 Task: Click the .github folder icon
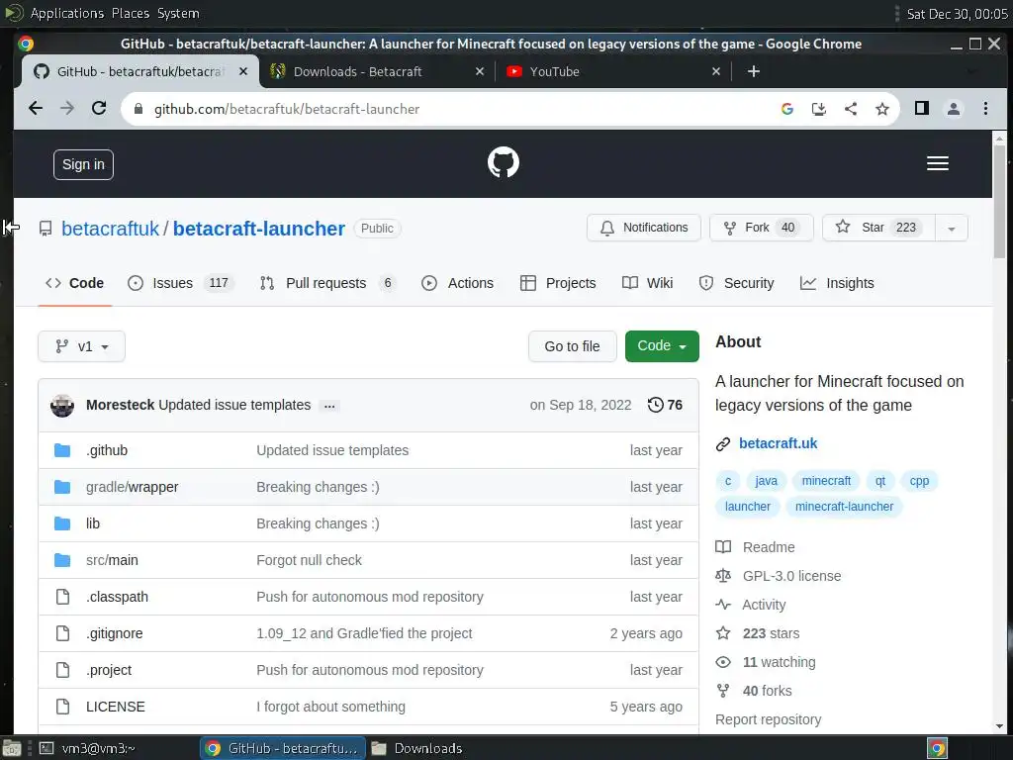[x=62, y=450]
